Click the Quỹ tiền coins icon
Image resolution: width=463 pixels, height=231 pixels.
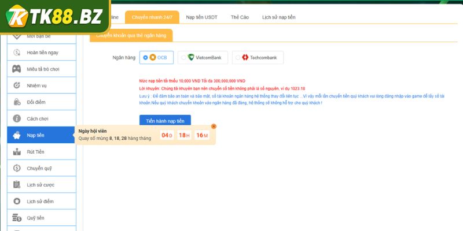(17, 218)
